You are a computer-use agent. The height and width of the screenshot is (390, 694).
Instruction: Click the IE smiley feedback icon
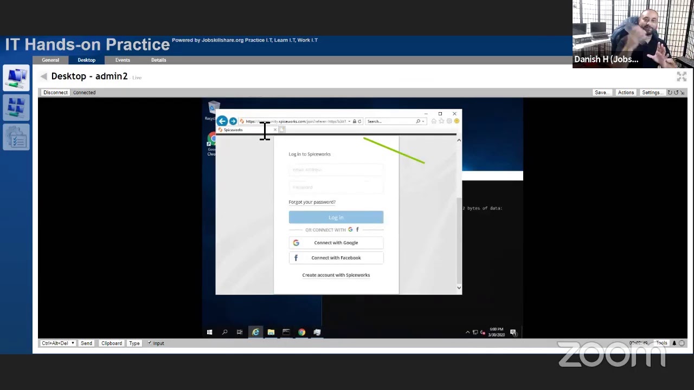pos(457,121)
